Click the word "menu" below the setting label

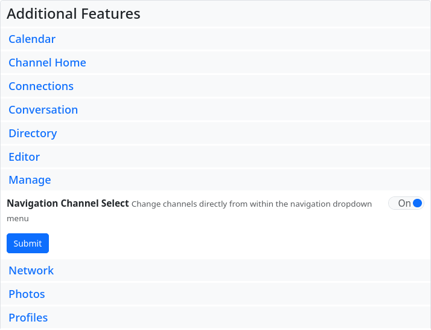(18, 219)
